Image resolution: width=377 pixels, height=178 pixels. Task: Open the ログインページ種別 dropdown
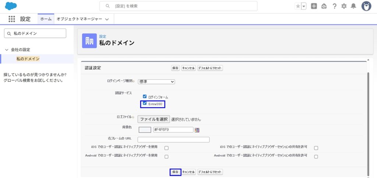click(156, 81)
